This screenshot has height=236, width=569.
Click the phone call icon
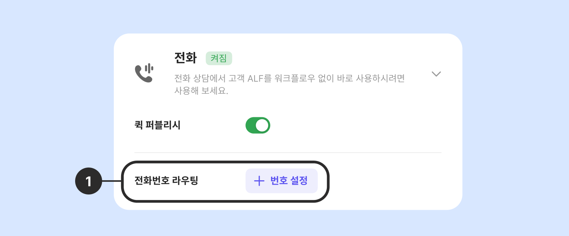coord(144,73)
